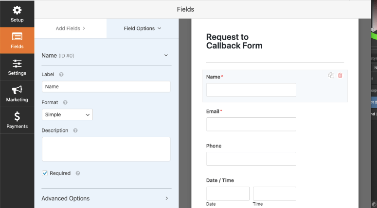Expand Advanced Options section

[106, 198]
